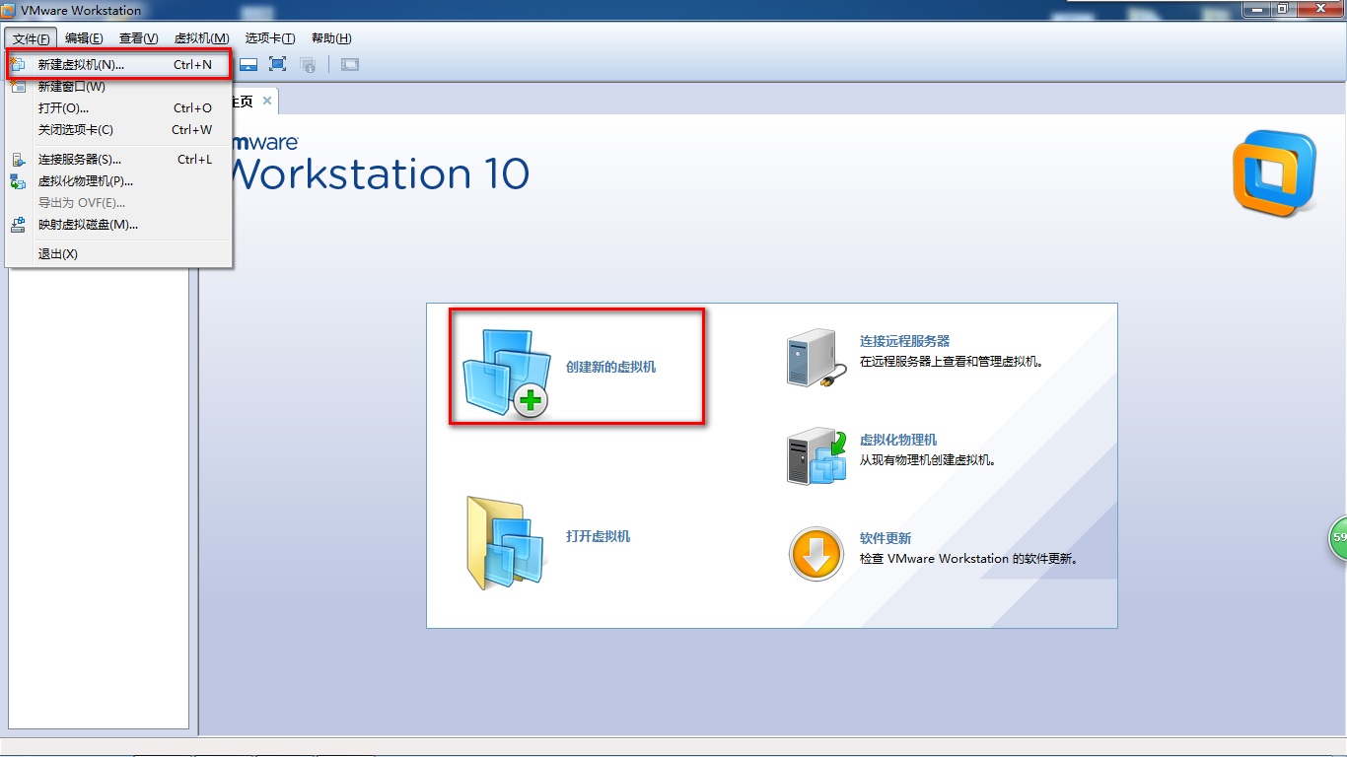Choose 新建窗口(W) menu entry
This screenshot has height=757, width=1347.
118,87
